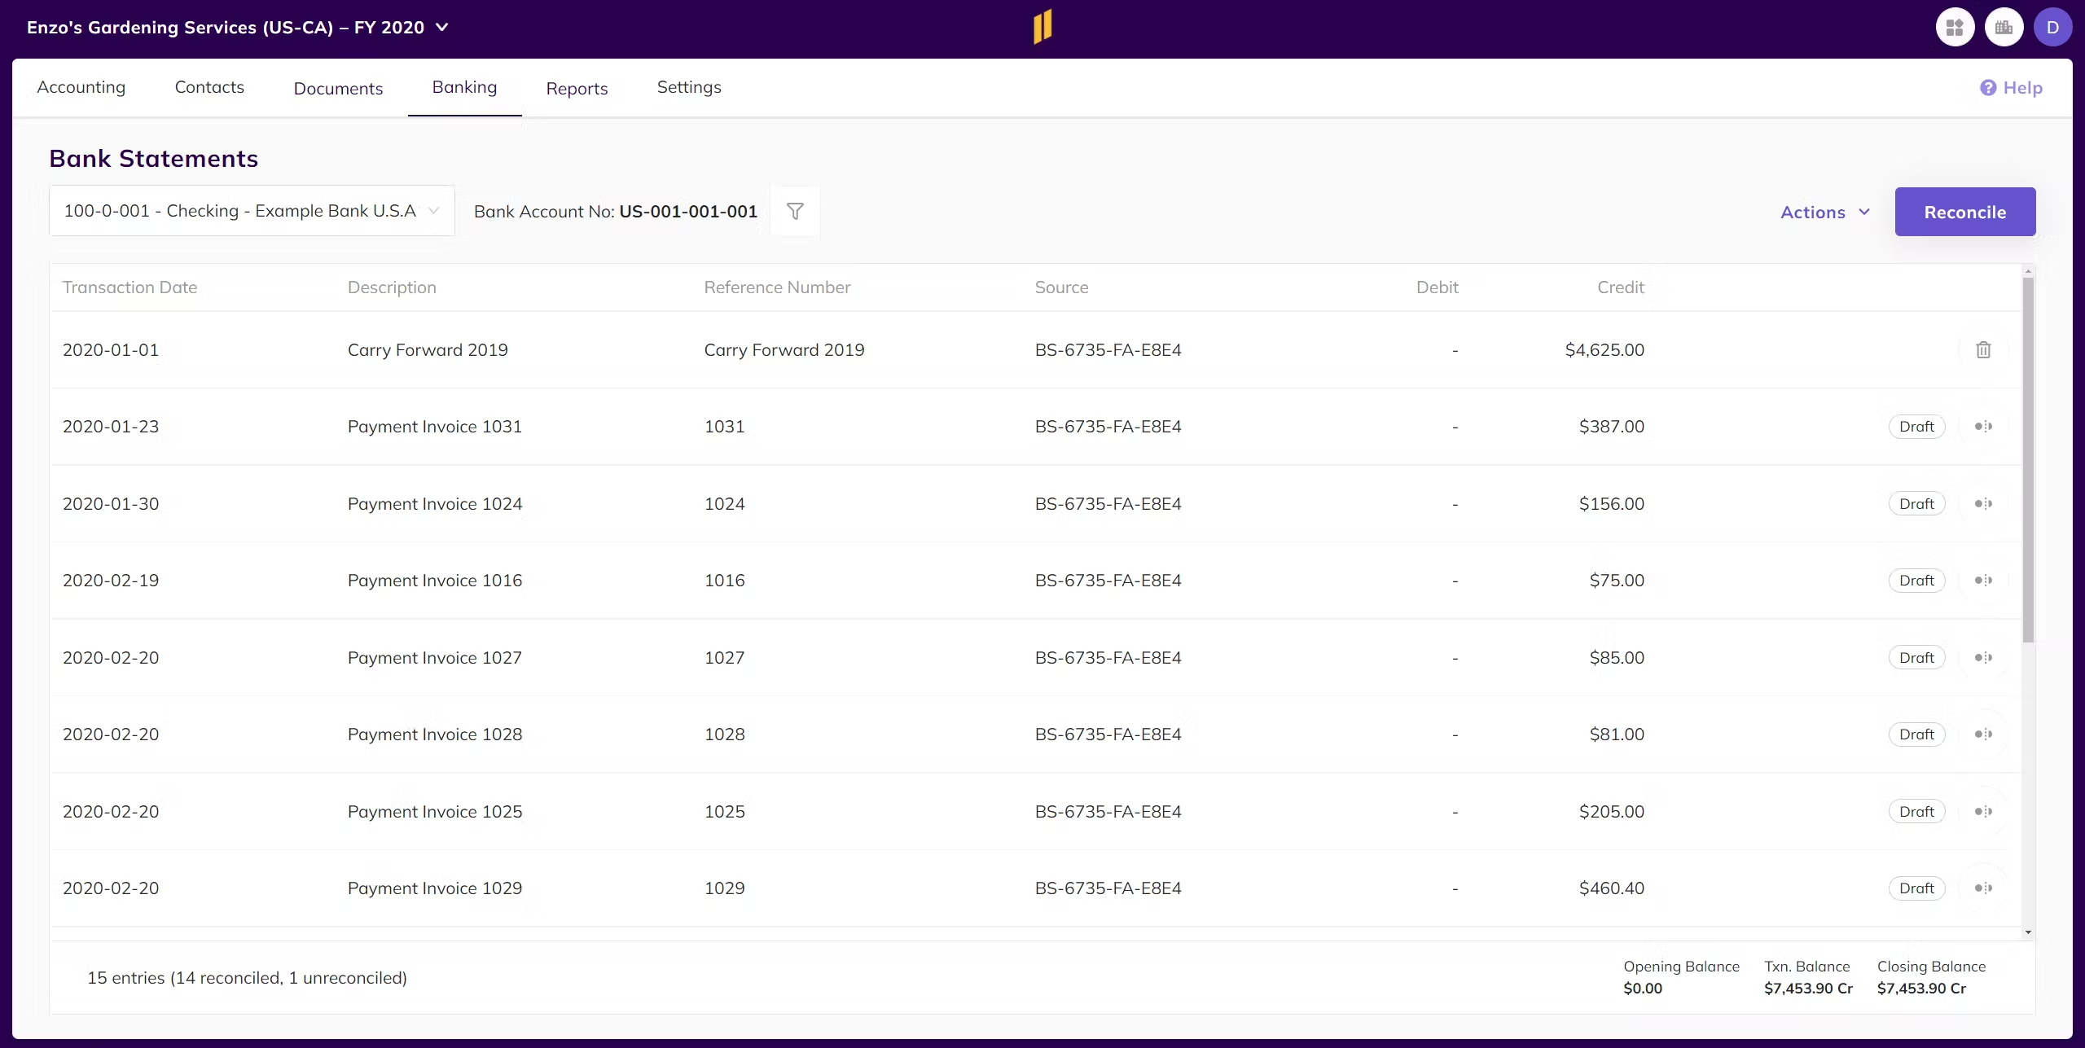Image resolution: width=2085 pixels, height=1048 pixels.
Task: Click Draft badge for Invoice 1027
Action: tap(1916, 658)
